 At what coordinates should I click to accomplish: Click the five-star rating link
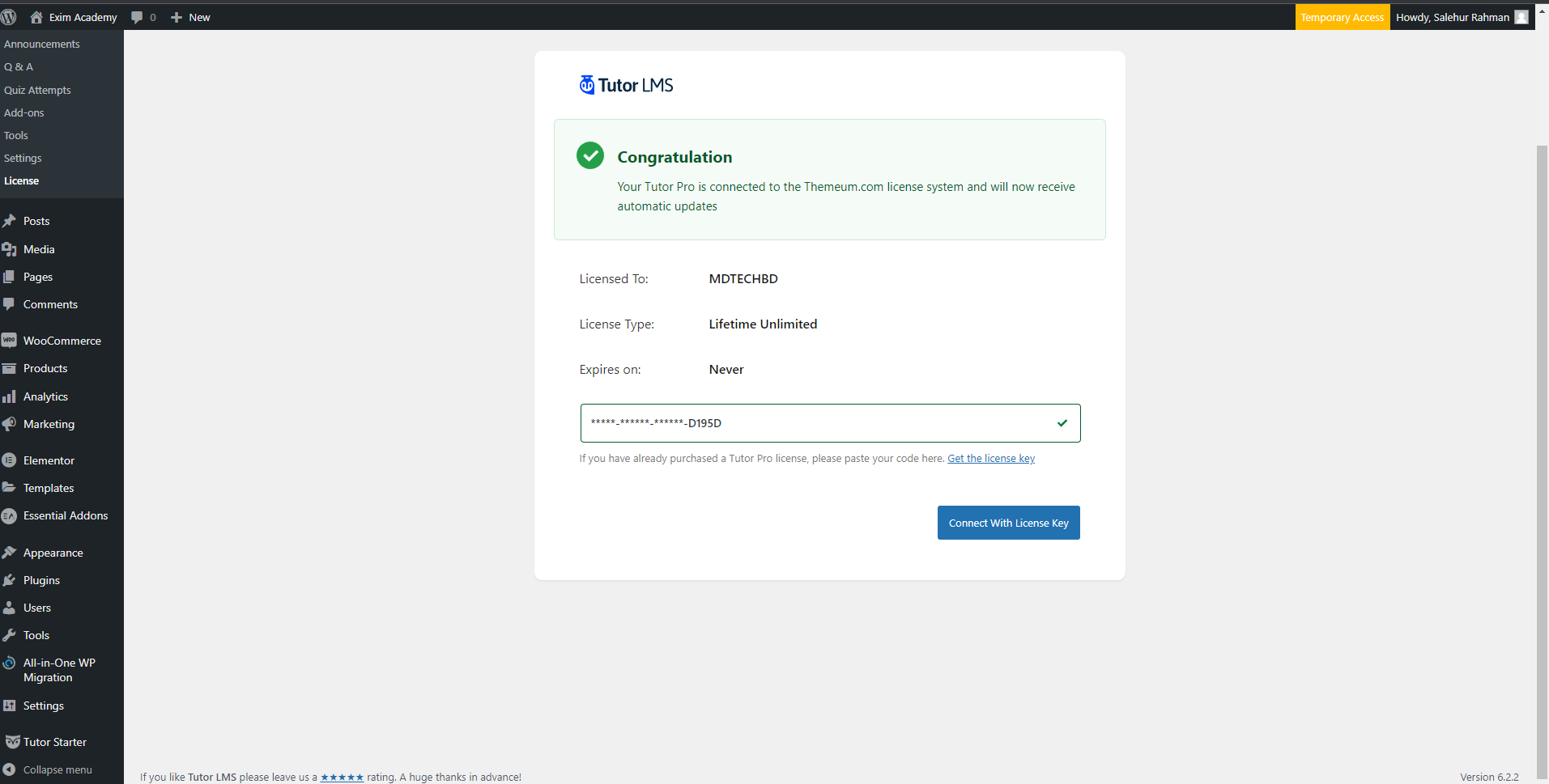tap(342, 777)
